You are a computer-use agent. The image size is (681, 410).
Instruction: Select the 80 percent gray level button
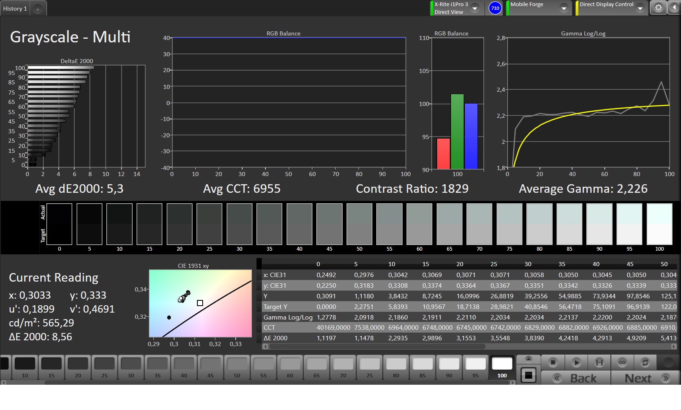point(396,367)
